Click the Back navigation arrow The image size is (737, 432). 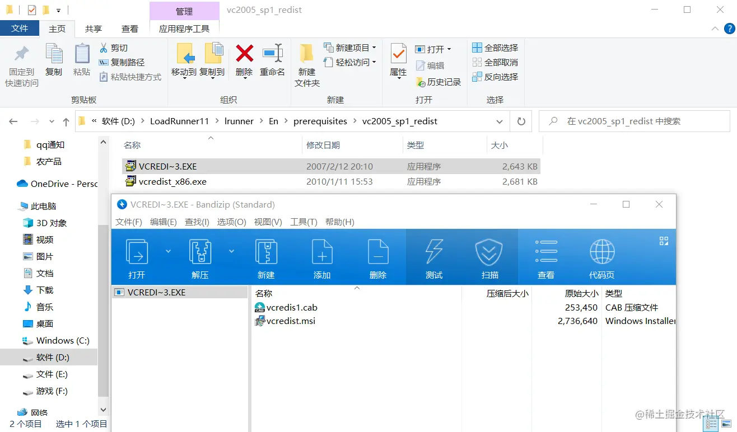click(x=13, y=121)
